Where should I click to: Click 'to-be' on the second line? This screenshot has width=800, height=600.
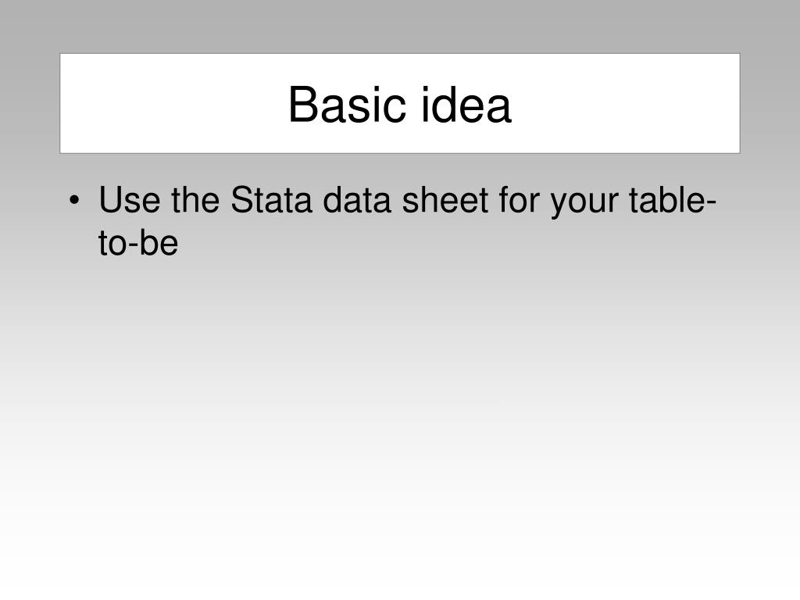[138, 242]
